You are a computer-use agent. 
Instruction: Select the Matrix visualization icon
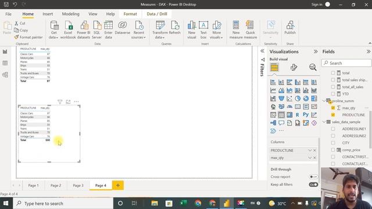(289, 115)
